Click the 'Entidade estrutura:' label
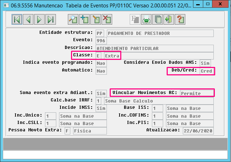231x162 pixels. [66, 32]
